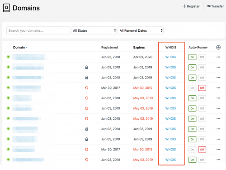The image size is (226, 170).
Task: Open three-dots menu for Apr 03, 2020 row
Action: (x=218, y=57)
